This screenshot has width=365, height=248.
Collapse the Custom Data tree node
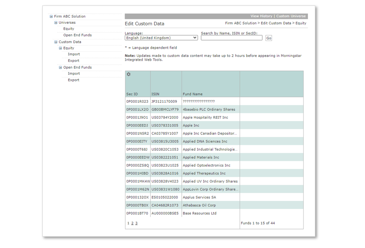point(56,42)
